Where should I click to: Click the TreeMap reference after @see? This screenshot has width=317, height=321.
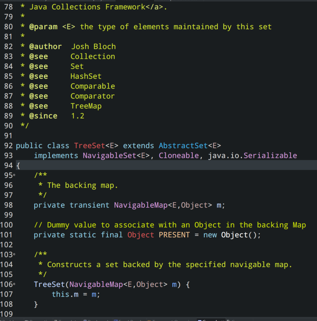pyautogui.click(x=86, y=106)
